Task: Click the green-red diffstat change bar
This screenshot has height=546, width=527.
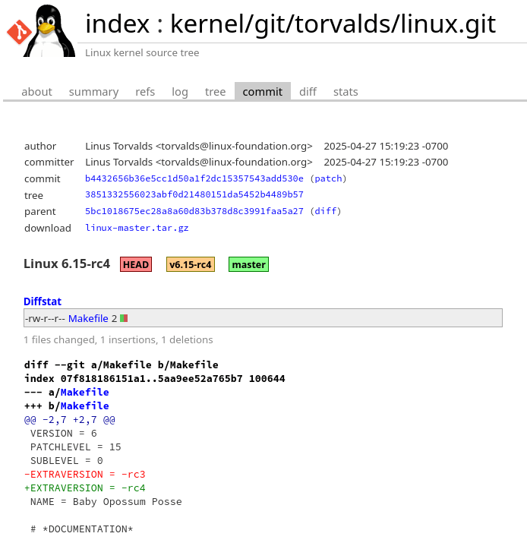Action: coord(124,318)
